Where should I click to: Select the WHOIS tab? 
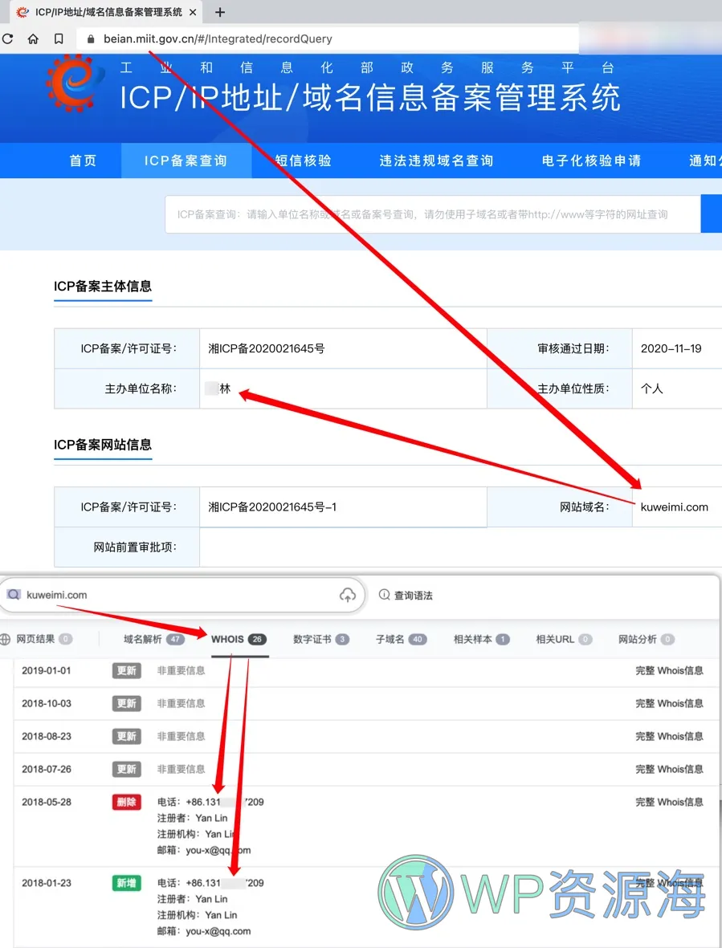point(239,639)
